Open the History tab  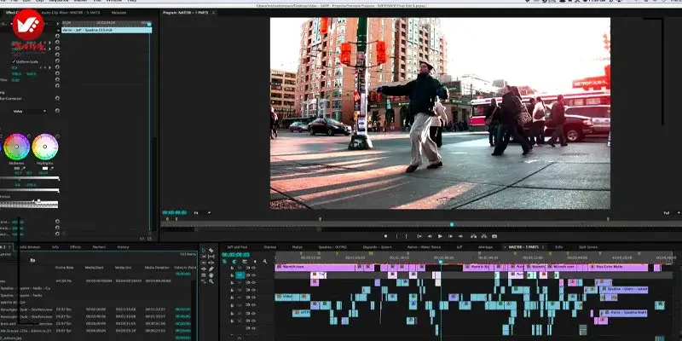(123, 247)
